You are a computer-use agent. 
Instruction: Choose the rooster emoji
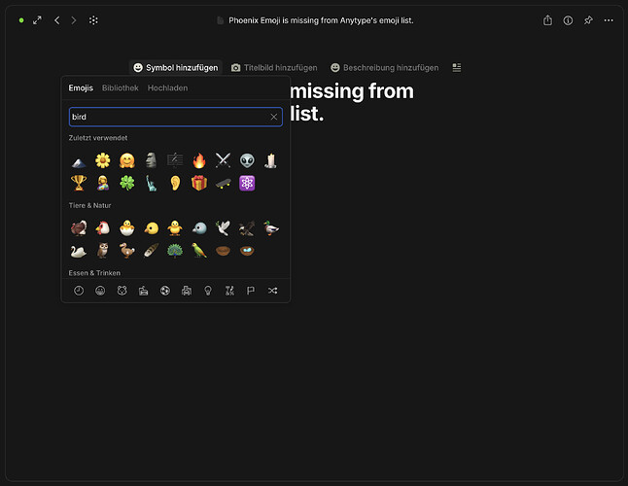point(103,228)
